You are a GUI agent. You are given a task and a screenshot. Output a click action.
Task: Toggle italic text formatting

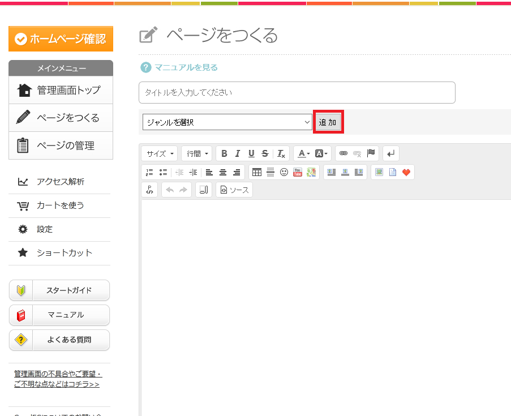point(238,153)
